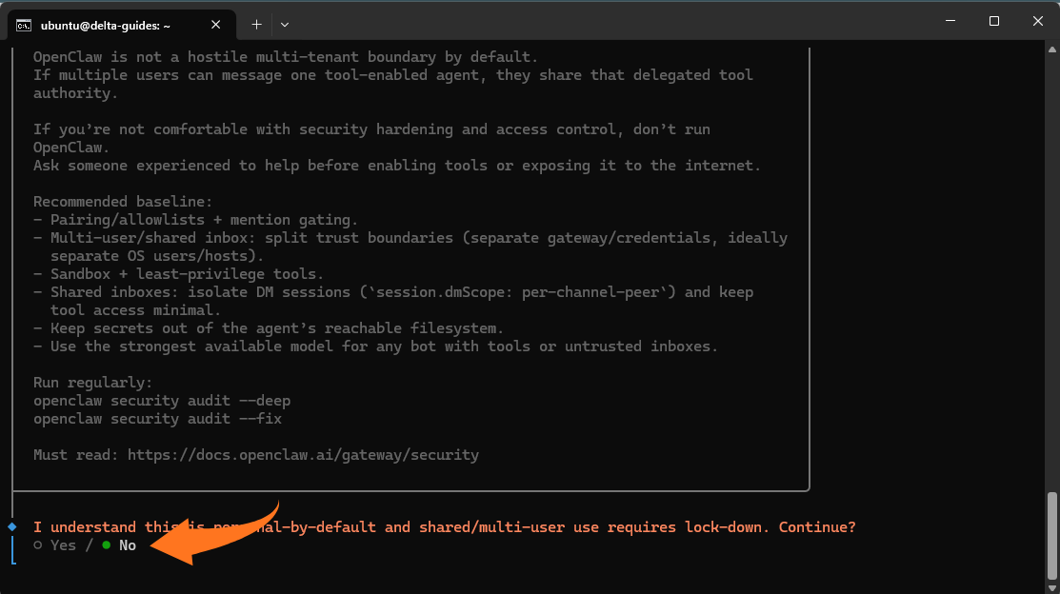
Task: Click the 'openclaw security audit --deep' command text
Action: [162, 401]
